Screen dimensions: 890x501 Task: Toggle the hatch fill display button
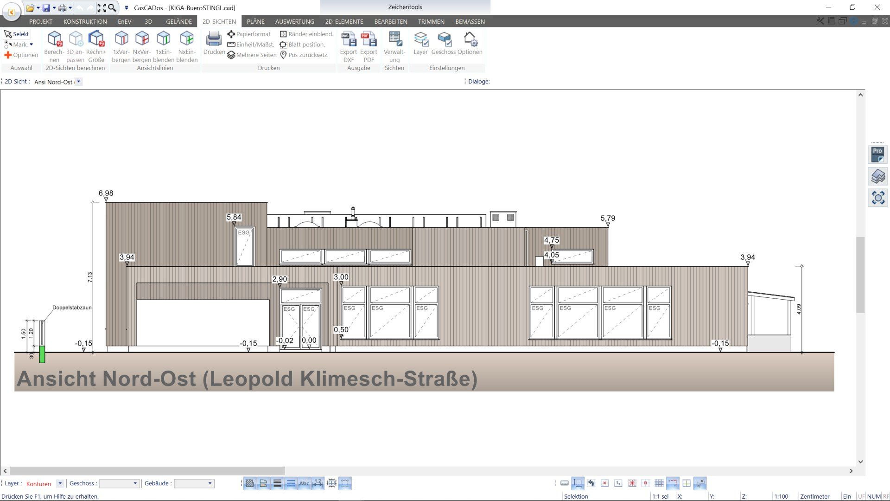[x=250, y=483]
